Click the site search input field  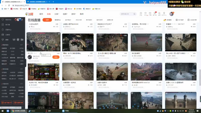point(126,14)
